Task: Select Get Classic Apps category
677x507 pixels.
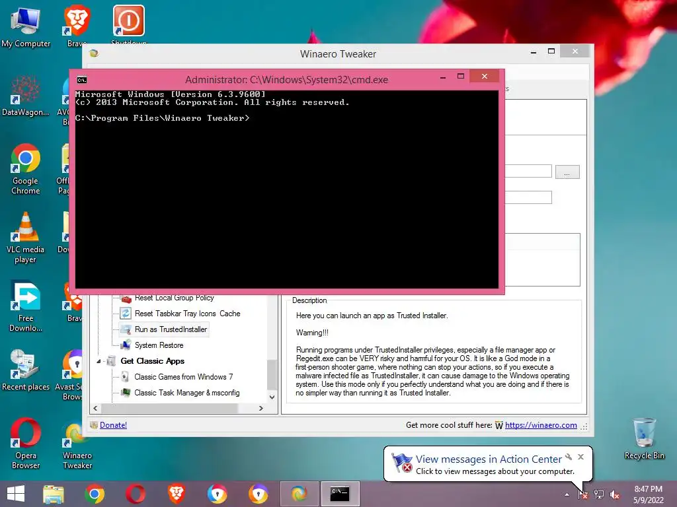Action: pyautogui.click(x=153, y=361)
